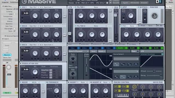Image resolution: width=175 pixels, height=98 pixels.
Task: Click Synth view button
Action: pyautogui.click(x=125, y=3)
